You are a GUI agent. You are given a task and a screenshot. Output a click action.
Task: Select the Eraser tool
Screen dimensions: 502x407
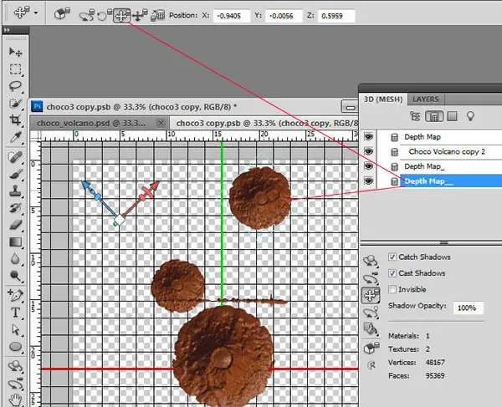[15, 225]
